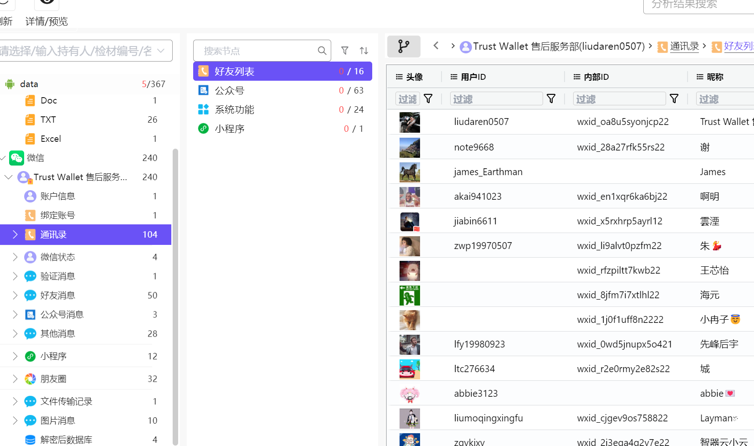Click the 内部ID column menu icon
The width and height of the screenshot is (754, 446).
click(577, 77)
